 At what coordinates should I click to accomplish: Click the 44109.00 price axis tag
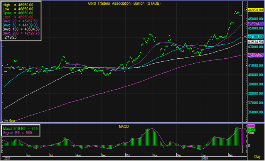[255, 36]
